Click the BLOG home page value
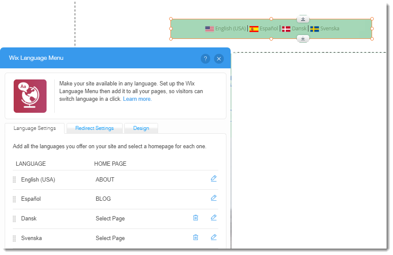Viewport: 393px width, 255px height. pos(103,199)
